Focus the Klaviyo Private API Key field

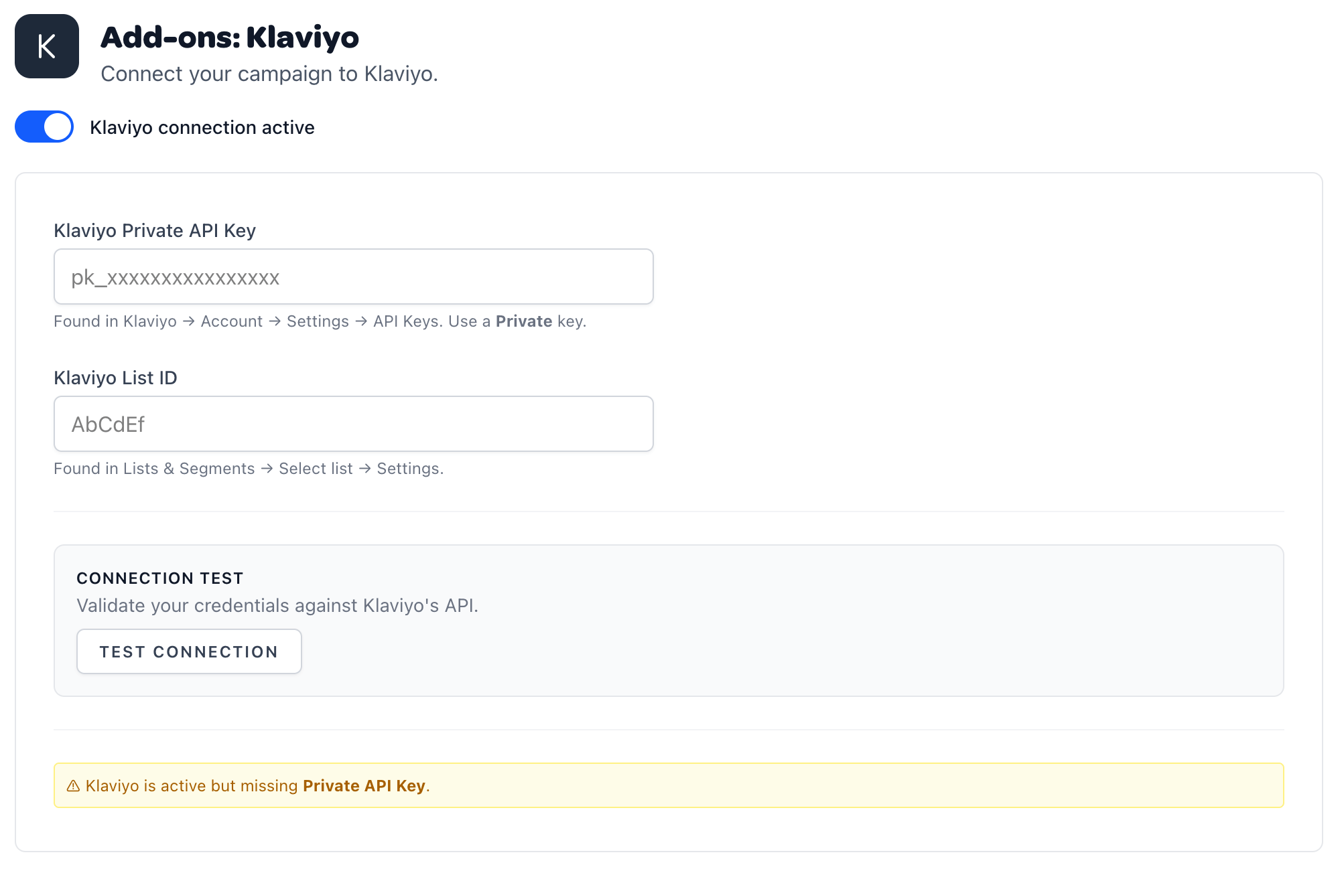click(353, 276)
